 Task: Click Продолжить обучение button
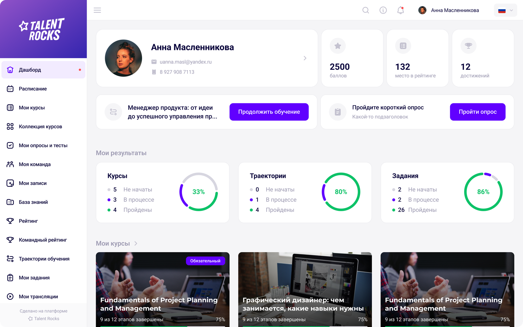pos(269,112)
